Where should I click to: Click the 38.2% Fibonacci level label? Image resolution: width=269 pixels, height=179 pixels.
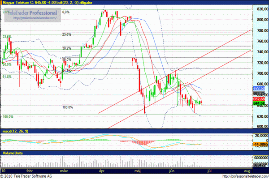pos(67,48)
